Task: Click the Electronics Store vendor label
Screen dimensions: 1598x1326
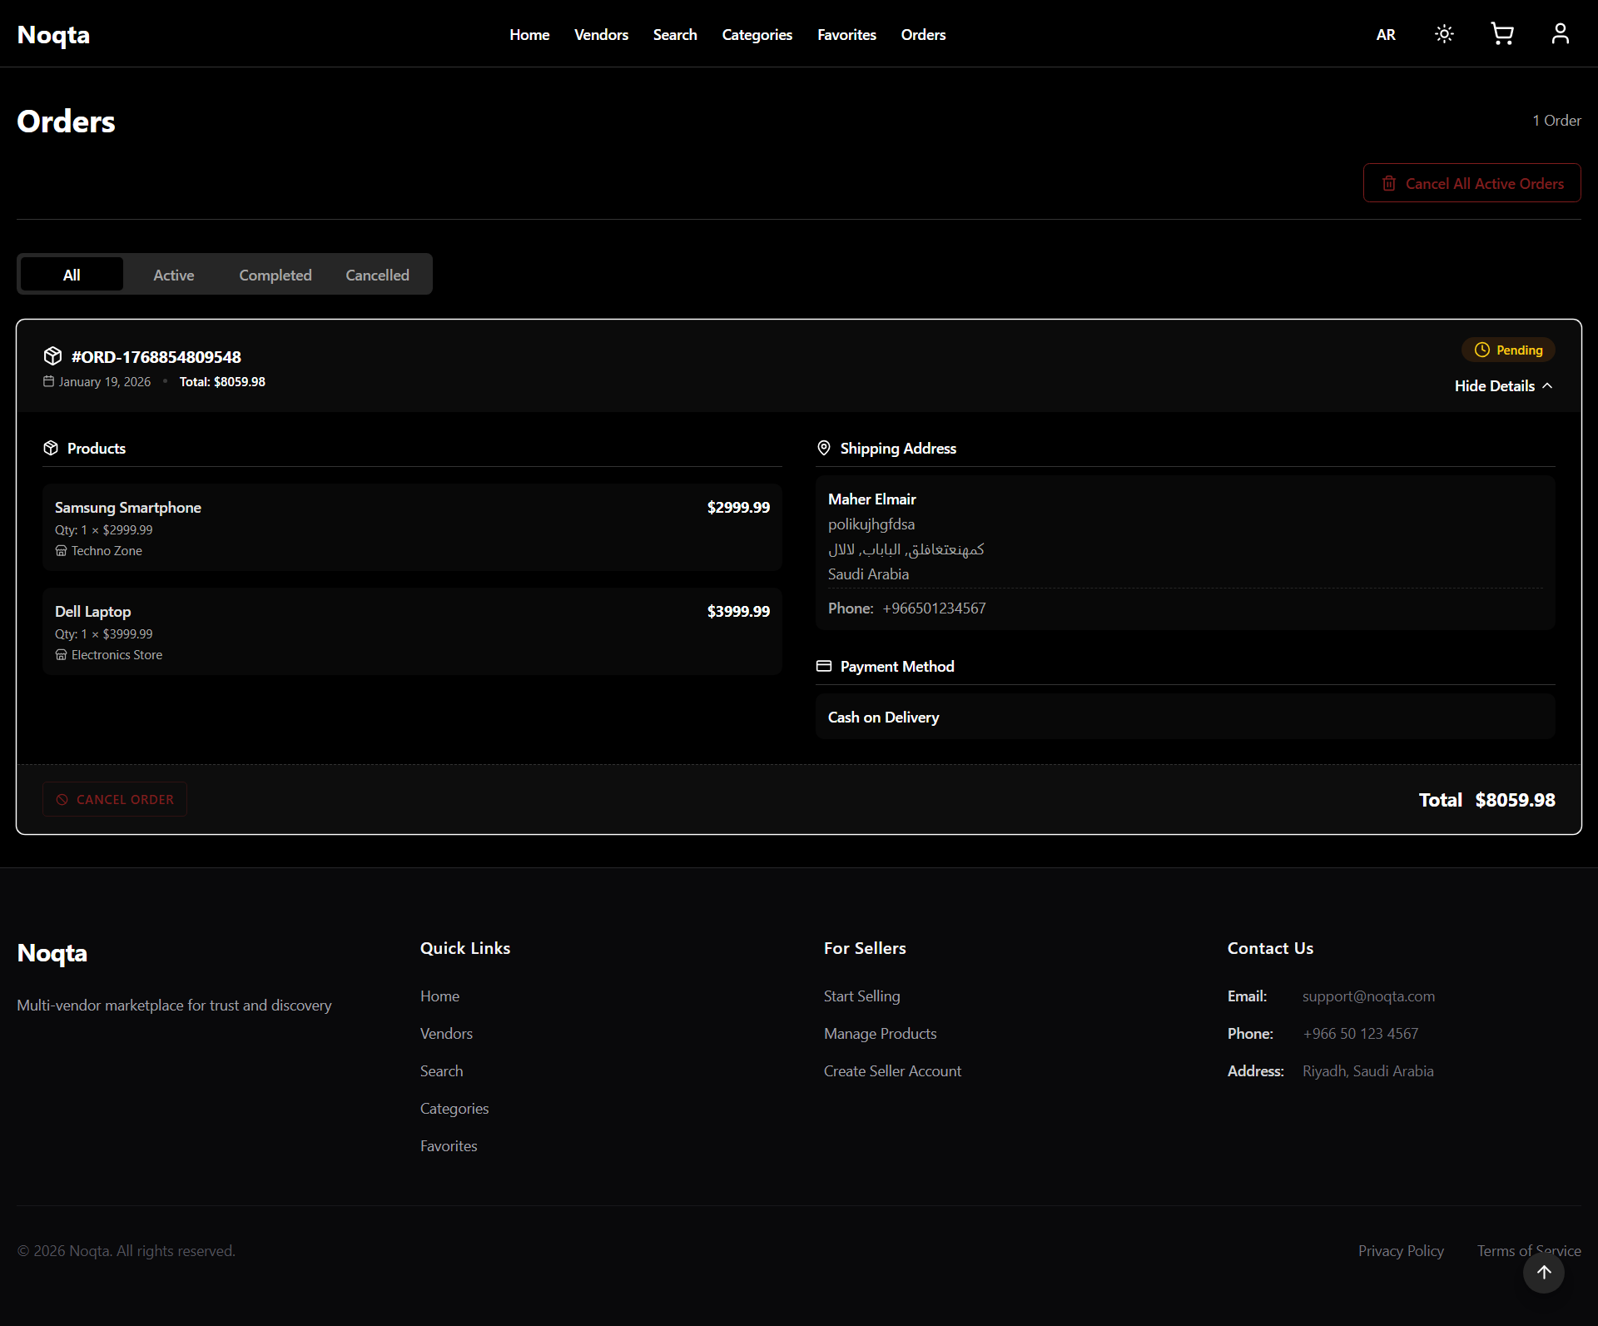Action: click(117, 655)
